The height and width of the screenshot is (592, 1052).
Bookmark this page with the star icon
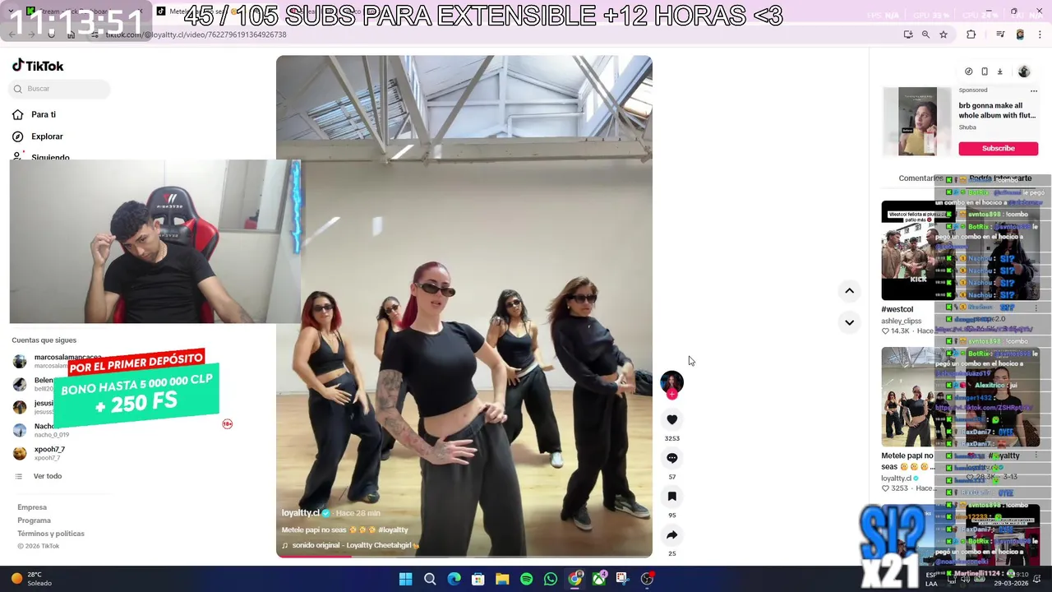click(944, 35)
